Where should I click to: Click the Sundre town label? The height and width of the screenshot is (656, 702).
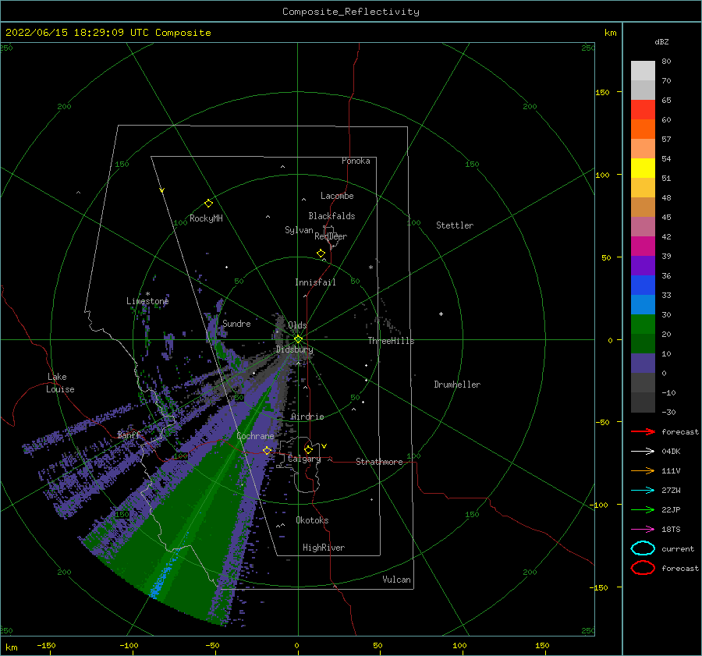236,323
